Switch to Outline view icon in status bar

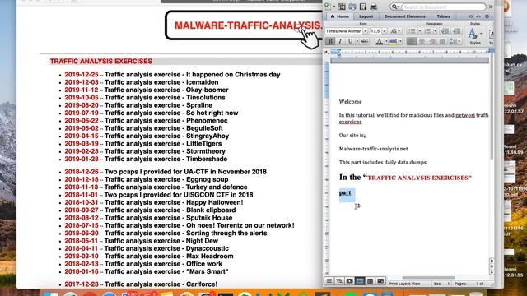[x=339, y=281]
